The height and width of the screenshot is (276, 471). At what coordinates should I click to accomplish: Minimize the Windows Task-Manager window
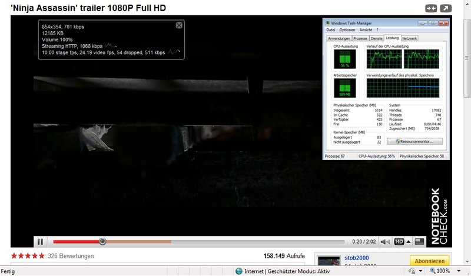pyautogui.click(x=422, y=23)
